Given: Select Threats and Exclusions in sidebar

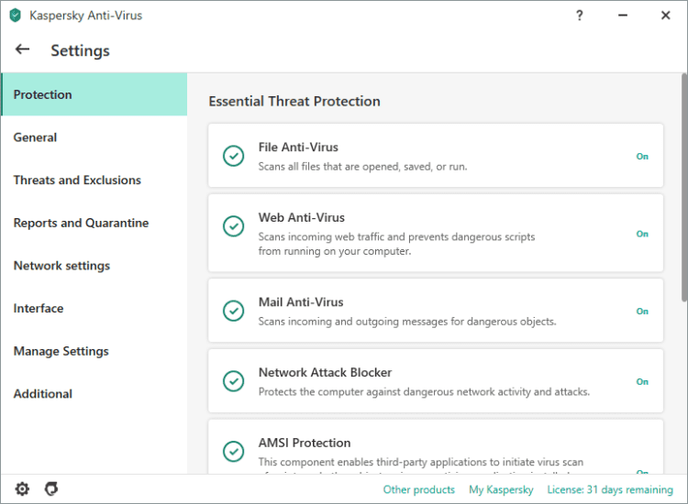Looking at the screenshot, I should pyautogui.click(x=77, y=181).
